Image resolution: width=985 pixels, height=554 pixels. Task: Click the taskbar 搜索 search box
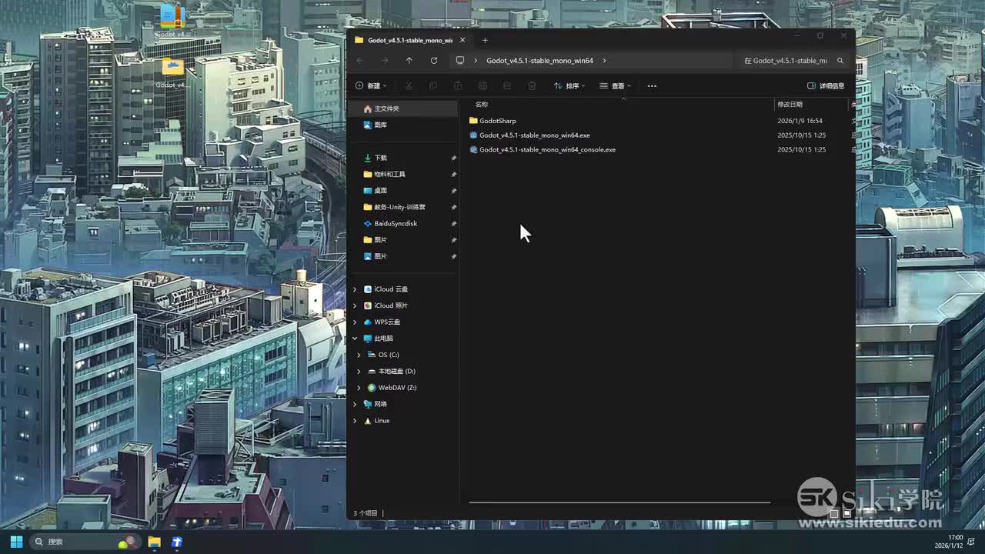pyautogui.click(x=85, y=542)
